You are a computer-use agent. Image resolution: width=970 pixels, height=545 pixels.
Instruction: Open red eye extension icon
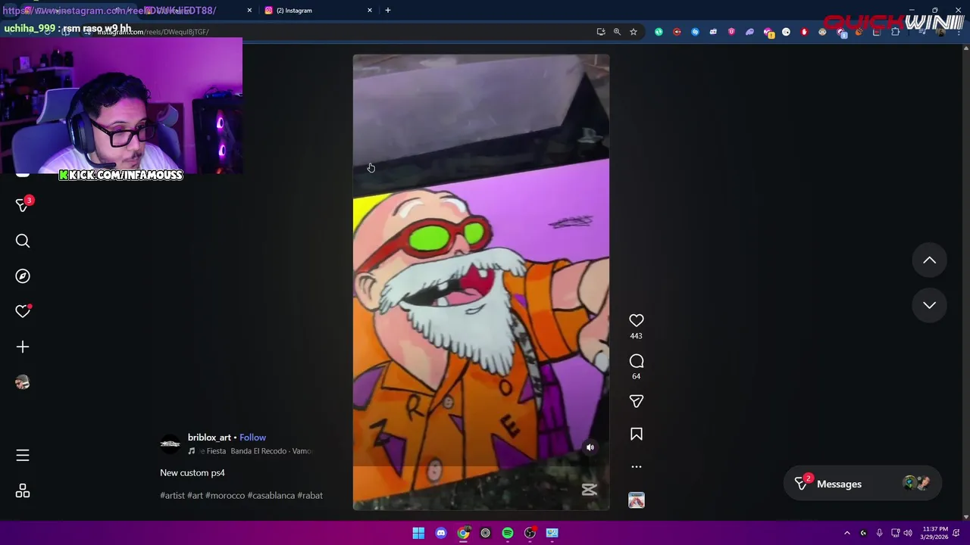[x=677, y=32]
